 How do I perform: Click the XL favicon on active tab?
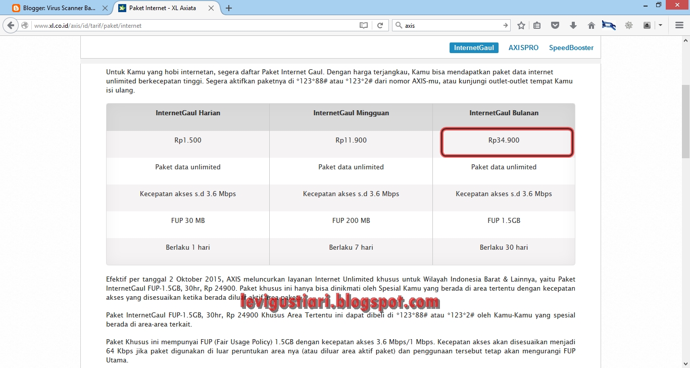(122, 8)
